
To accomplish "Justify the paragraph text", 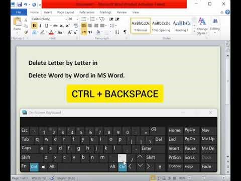I will 102,26.
